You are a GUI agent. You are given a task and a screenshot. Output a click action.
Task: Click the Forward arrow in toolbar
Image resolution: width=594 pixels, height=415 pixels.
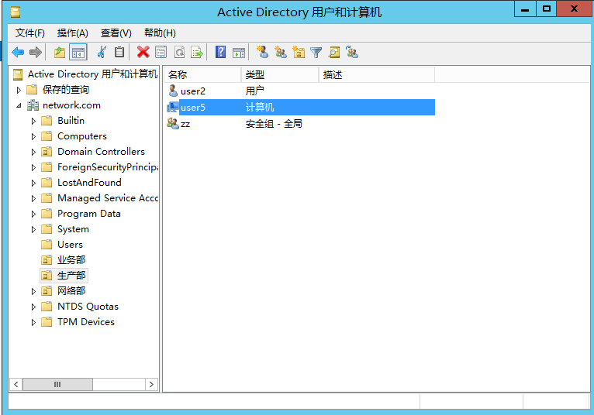click(36, 52)
